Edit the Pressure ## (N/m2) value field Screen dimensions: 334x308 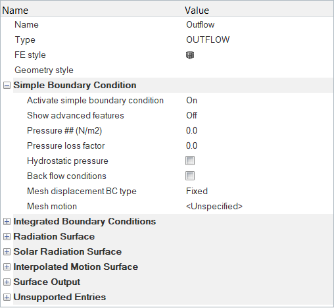pyautogui.click(x=258, y=131)
